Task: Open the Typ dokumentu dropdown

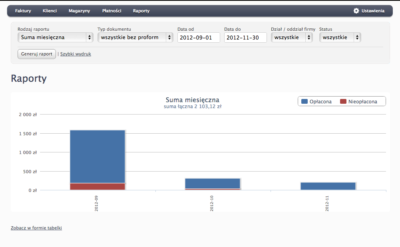Action: [x=135, y=38]
